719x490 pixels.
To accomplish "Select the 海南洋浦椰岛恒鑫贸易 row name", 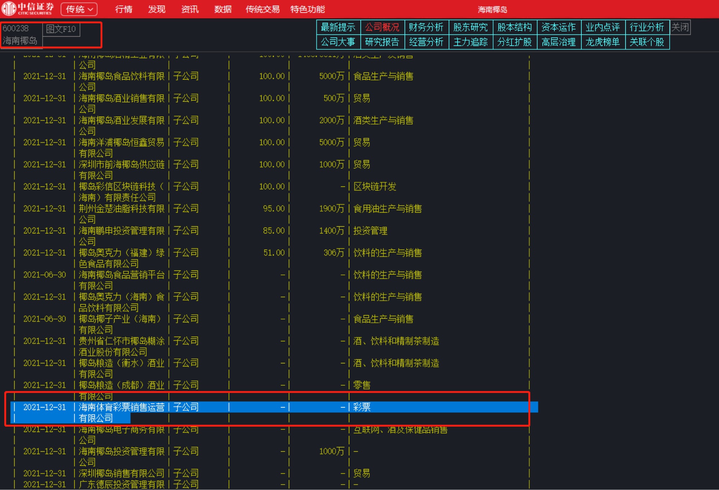I will click(122, 142).
